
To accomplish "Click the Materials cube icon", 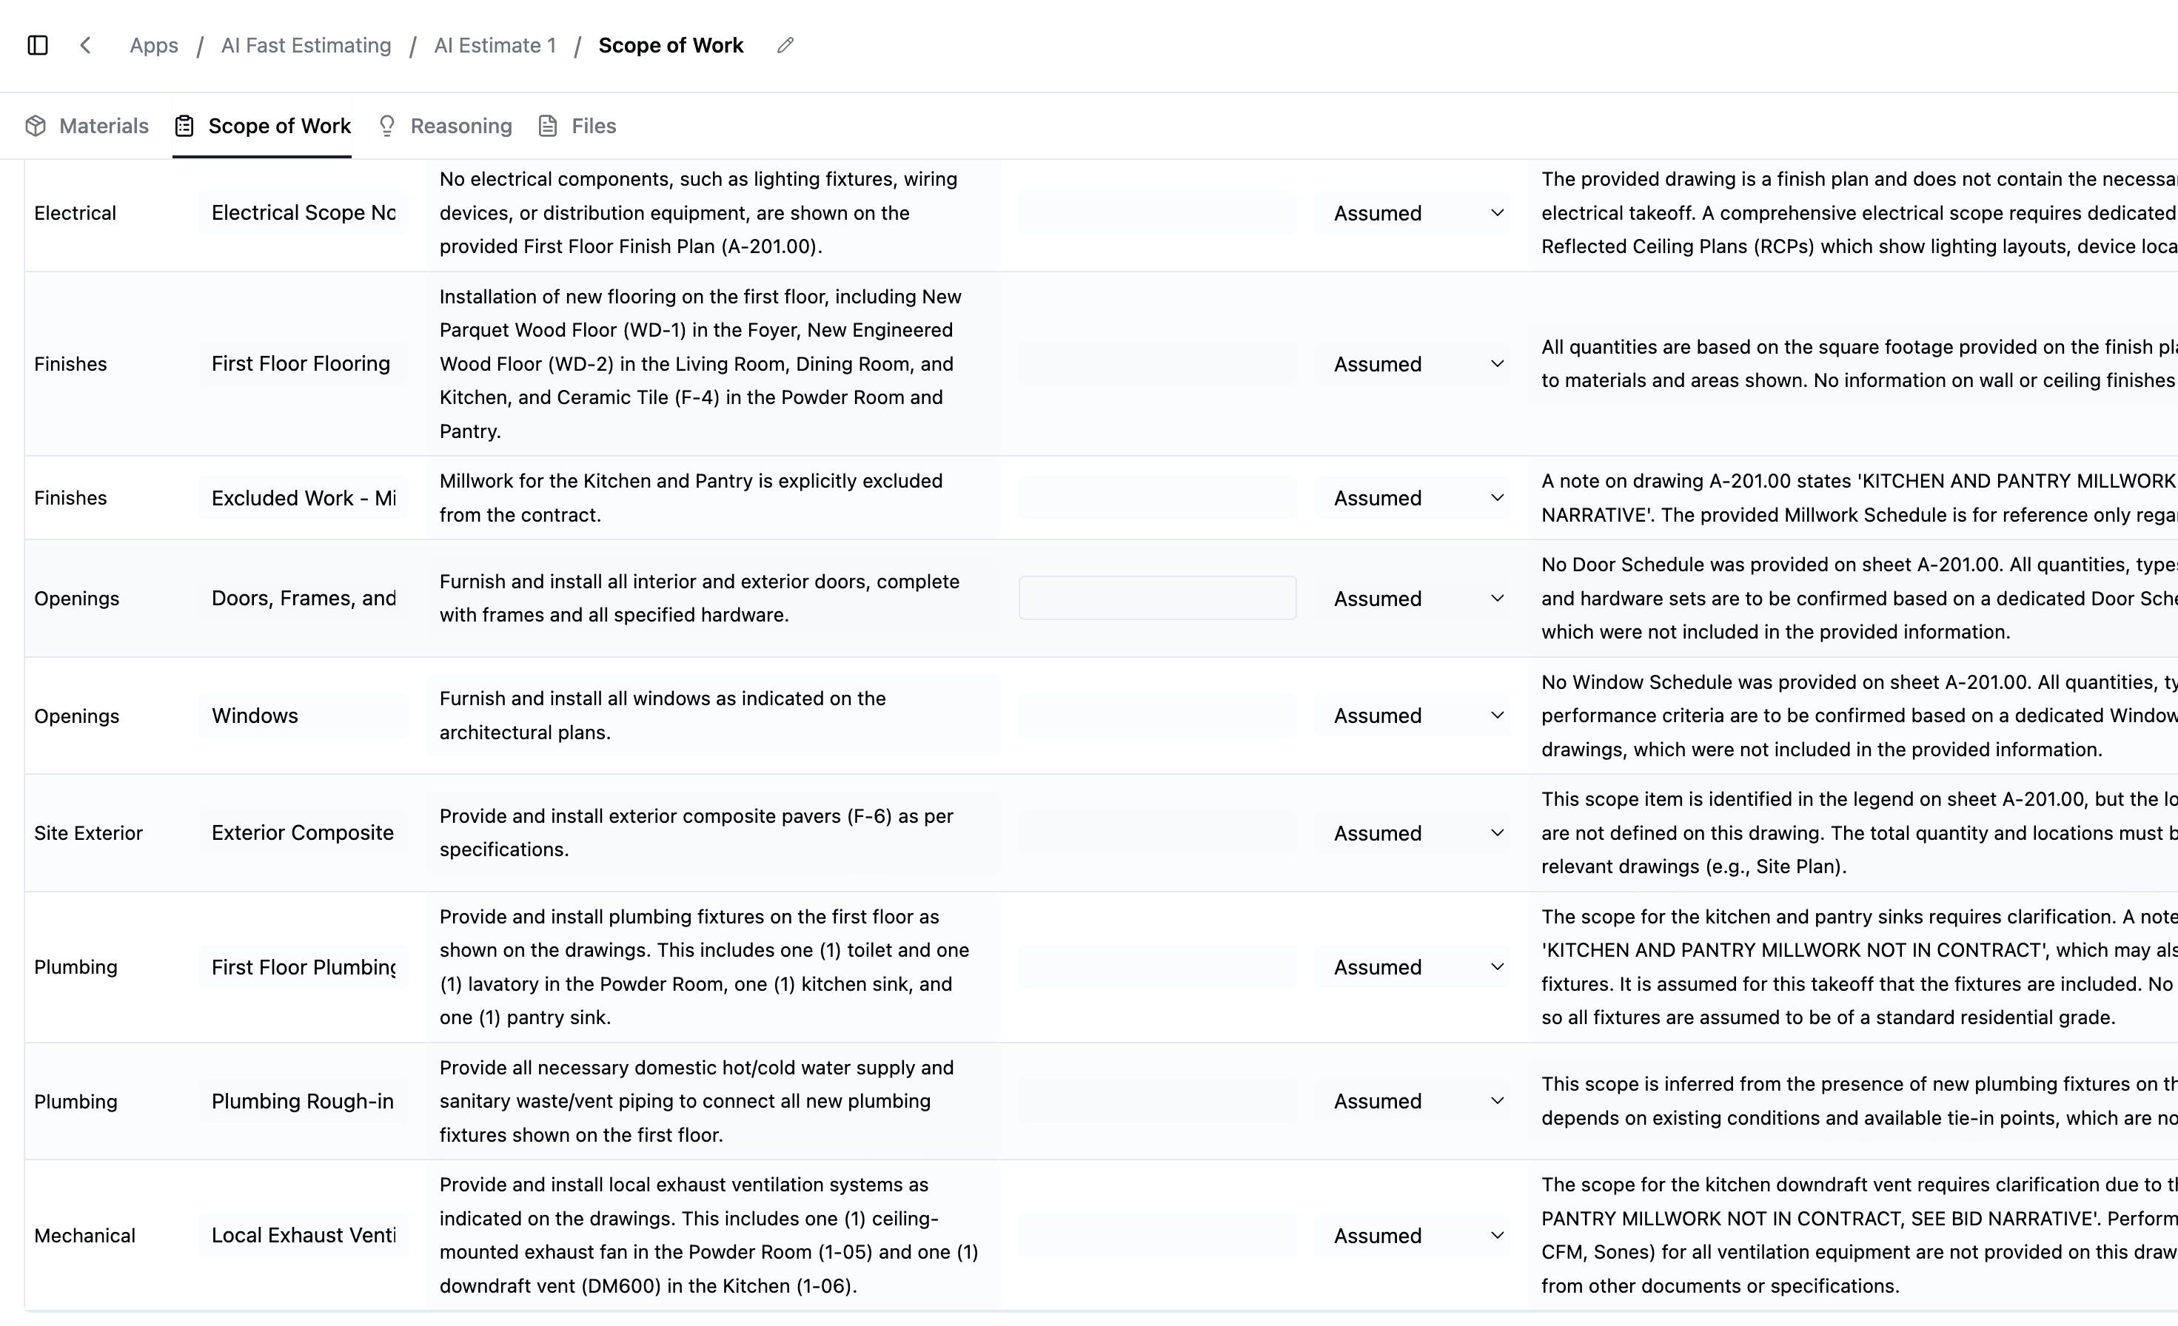I will [x=36, y=127].
